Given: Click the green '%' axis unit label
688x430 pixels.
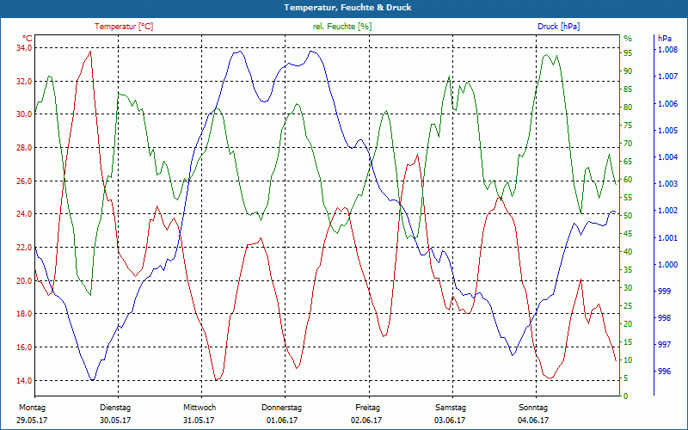Looking at the screenshot, I should pyautogui.click(x=628, y=39).
